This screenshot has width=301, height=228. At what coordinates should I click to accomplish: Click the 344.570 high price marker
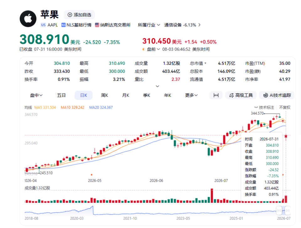pyautogui.click(x=257, y=113)
